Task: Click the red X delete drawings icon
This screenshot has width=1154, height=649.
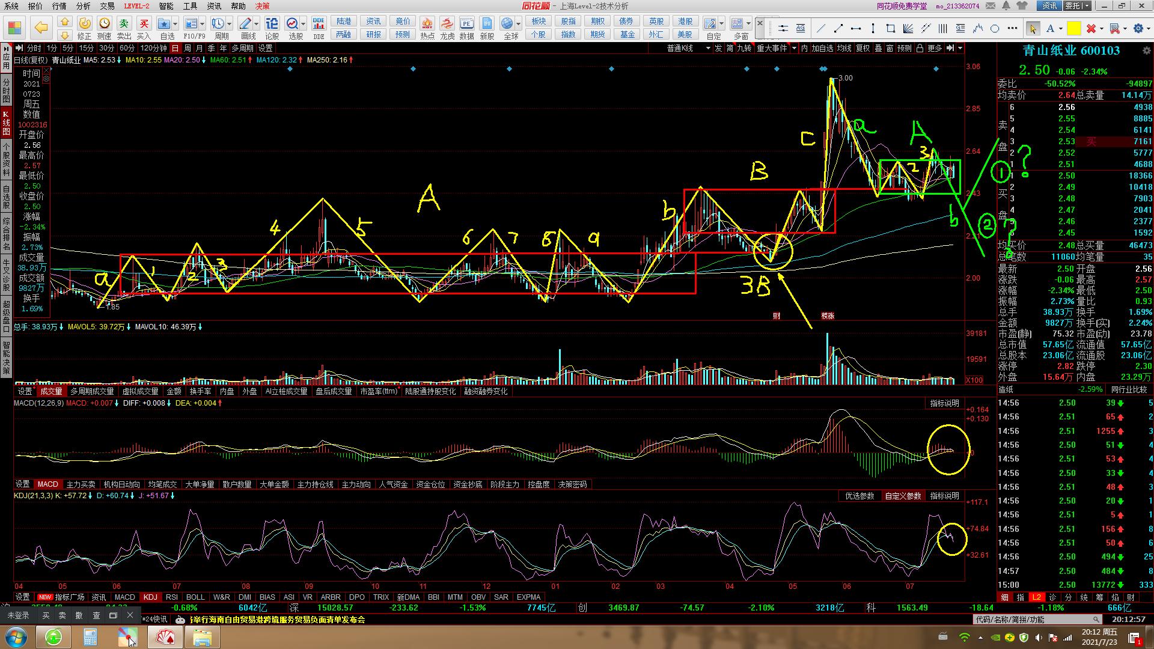Action: coord(1091,28)
